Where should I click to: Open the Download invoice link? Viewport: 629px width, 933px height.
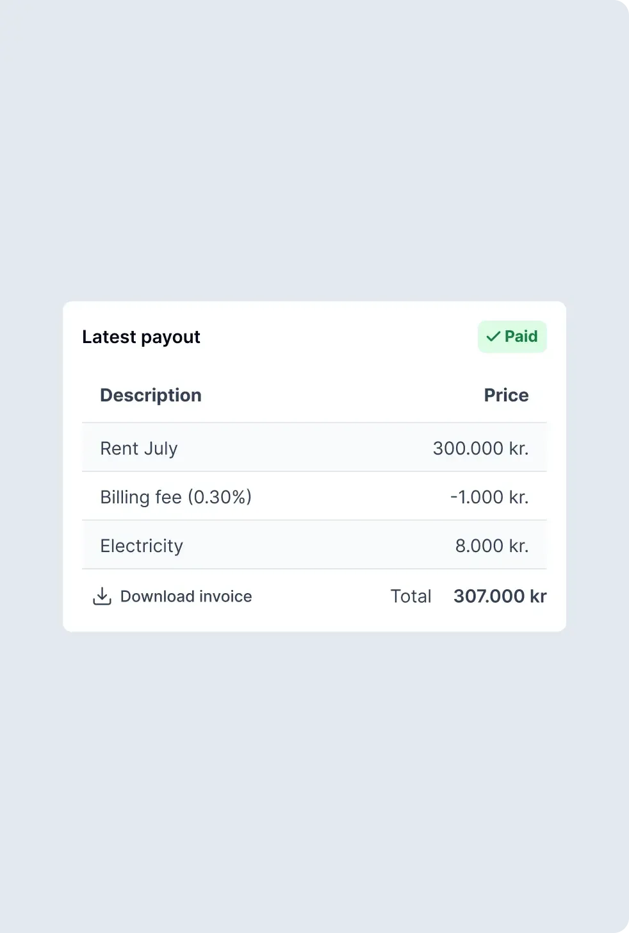[186, 596]
